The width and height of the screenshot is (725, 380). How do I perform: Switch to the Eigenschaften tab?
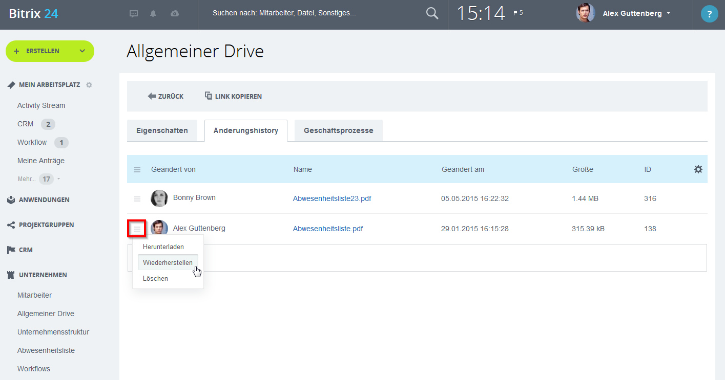pos(162,130)
